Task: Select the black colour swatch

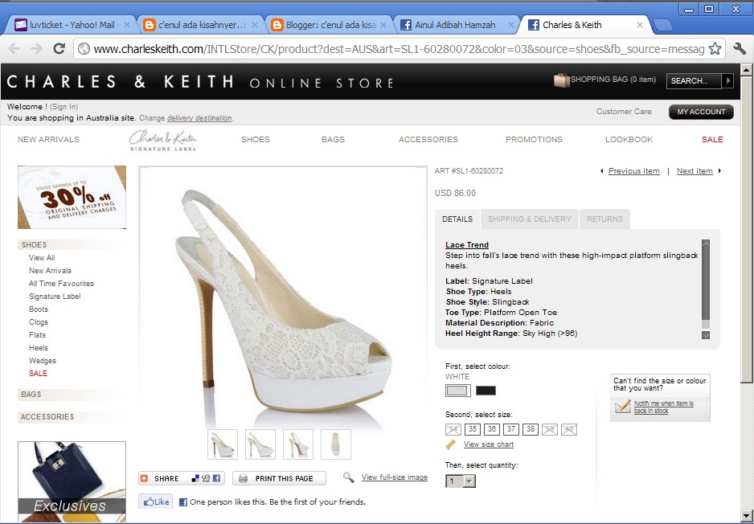Action: pyautogui.click(x=486, y=391)
